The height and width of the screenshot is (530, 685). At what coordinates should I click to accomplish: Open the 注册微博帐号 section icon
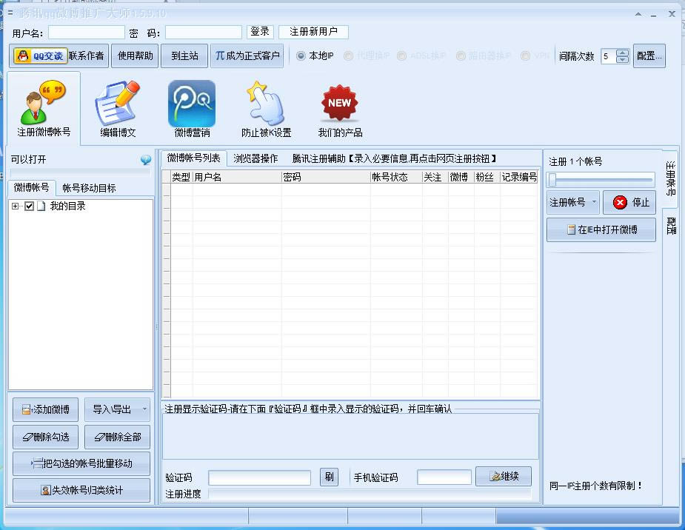(x=44, y=108)
